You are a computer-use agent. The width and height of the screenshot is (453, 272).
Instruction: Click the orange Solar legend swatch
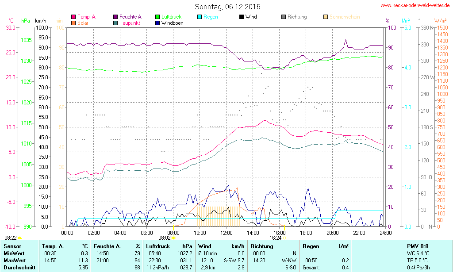click(x=73, y=23)
